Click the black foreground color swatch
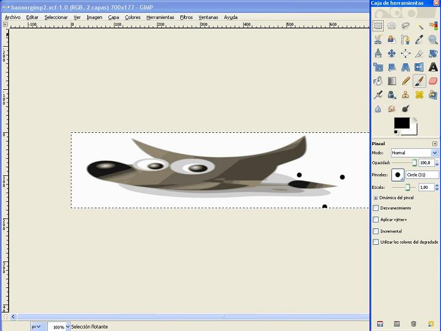 click(402, 123)
